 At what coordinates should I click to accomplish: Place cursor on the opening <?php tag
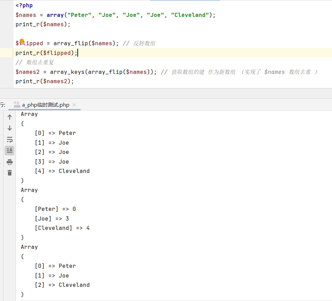(24, 6)
